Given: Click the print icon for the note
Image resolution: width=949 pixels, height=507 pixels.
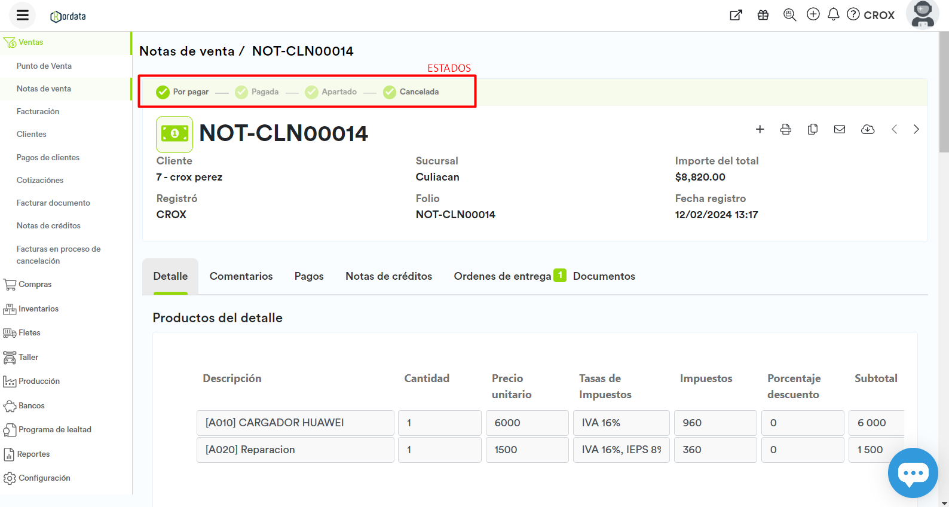Looking at the screenshot, I should pyautogui.click(x=786, y=129).
